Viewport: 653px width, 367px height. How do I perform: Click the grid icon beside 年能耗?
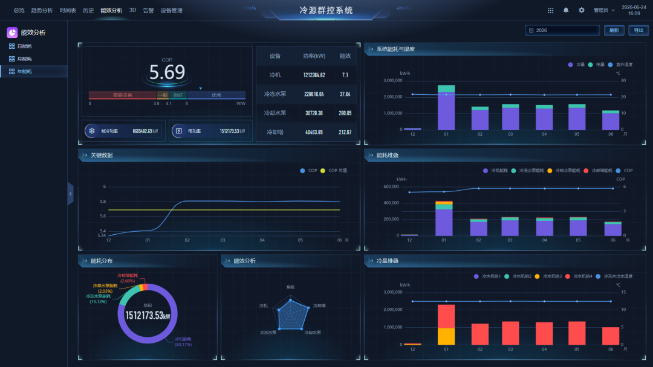point(11,71)
